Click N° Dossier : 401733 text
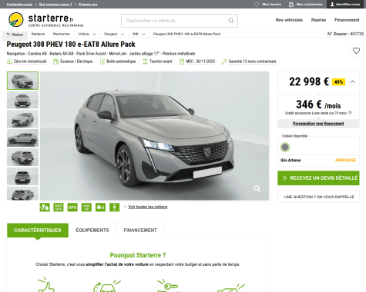366x292 pixels. click(345, 34)
